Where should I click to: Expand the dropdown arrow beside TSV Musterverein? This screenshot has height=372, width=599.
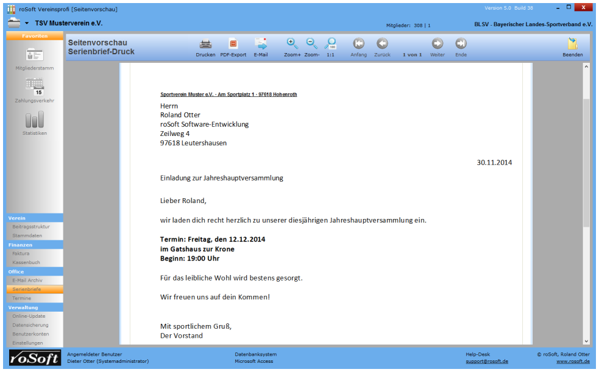pyautogui.click(x=27, y=23)
